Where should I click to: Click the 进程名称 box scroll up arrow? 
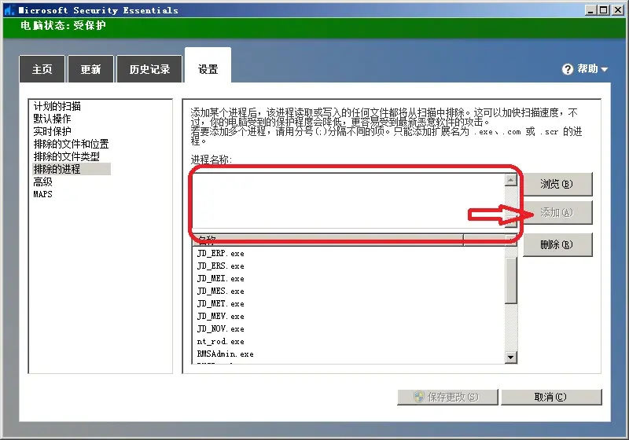click(x=510, y=181)
